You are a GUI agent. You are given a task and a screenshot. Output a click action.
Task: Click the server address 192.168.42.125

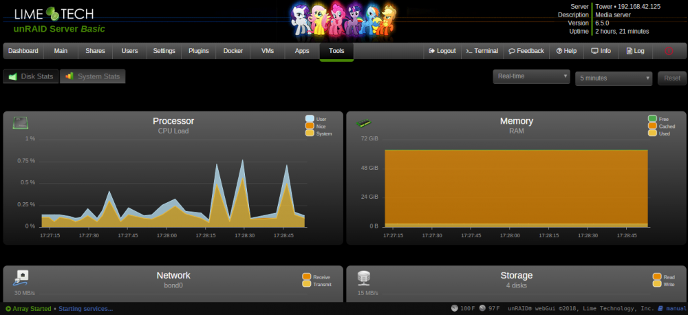(x=639, y=7)
